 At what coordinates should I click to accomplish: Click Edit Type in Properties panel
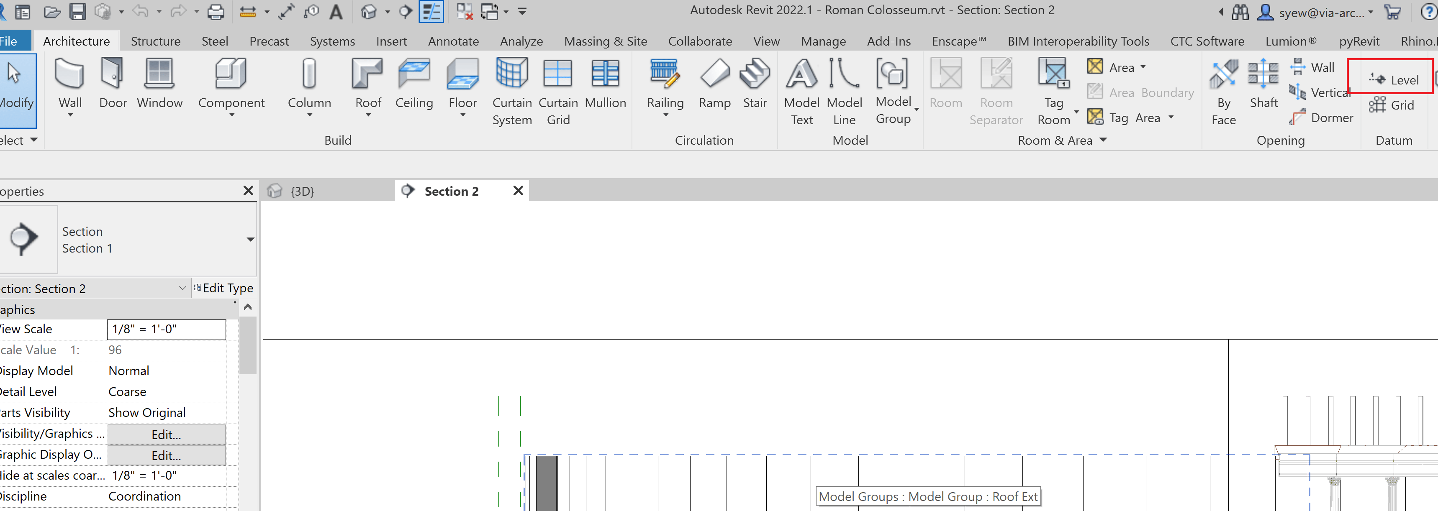click(x=224, y=289)
